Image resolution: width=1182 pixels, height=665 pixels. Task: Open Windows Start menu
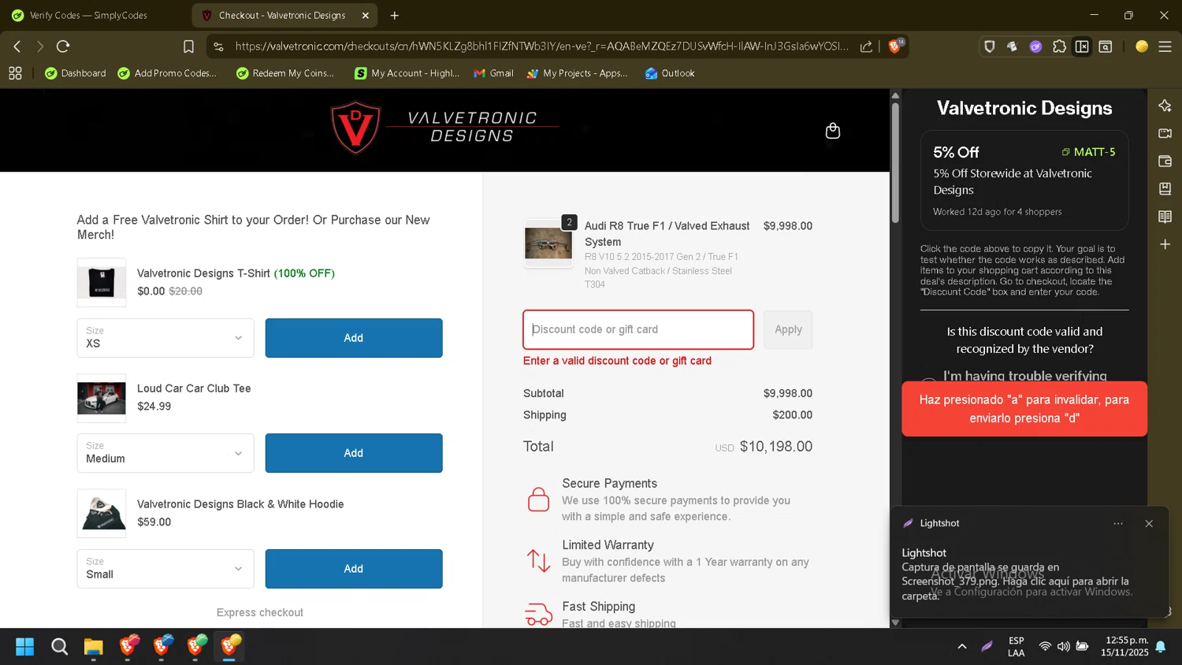click(x=25, y=647)
